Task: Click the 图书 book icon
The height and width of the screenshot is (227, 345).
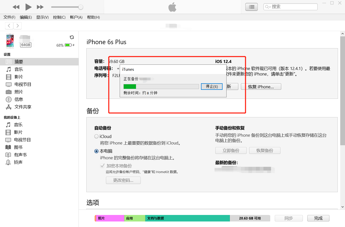Action: click(8, 147)
